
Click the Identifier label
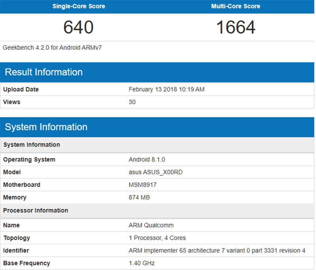(x=16, y=251)
